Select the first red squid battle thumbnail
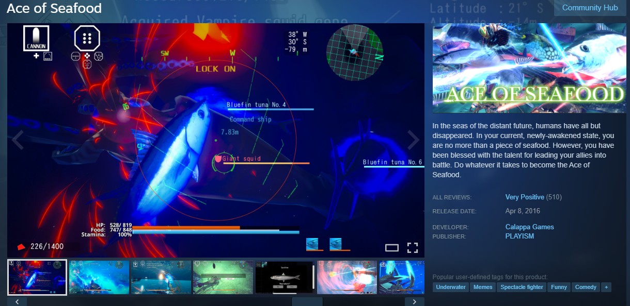The width and height of the screenshot is (630, 306). 37,277
